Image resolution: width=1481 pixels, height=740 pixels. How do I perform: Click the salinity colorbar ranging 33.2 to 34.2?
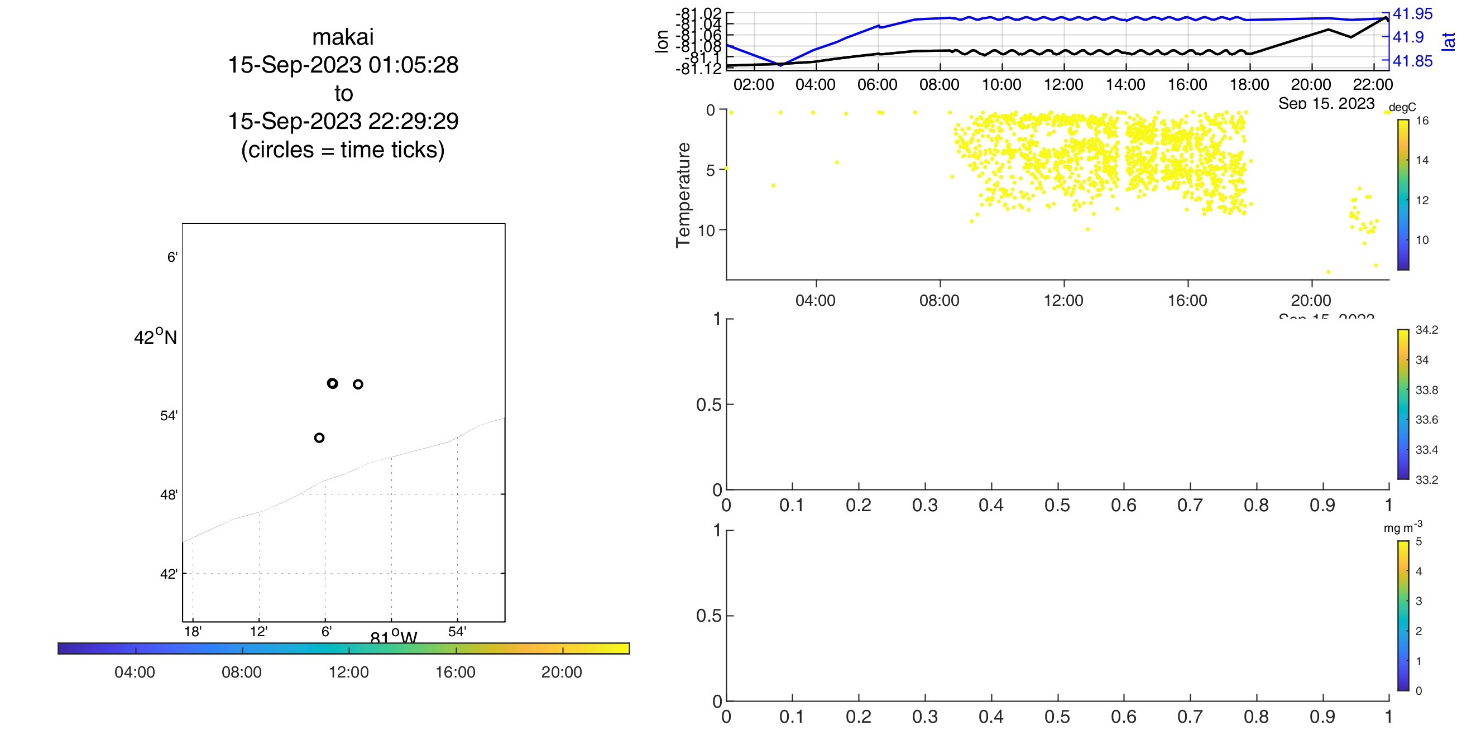[x=1403, y=404]
